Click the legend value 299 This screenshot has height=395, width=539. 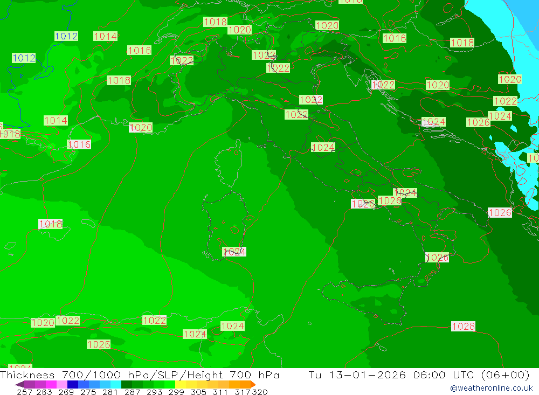176,392
